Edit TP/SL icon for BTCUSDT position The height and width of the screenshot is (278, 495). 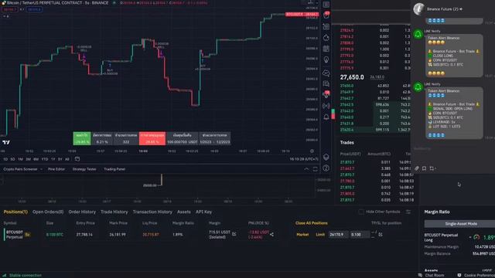(381, 235)
